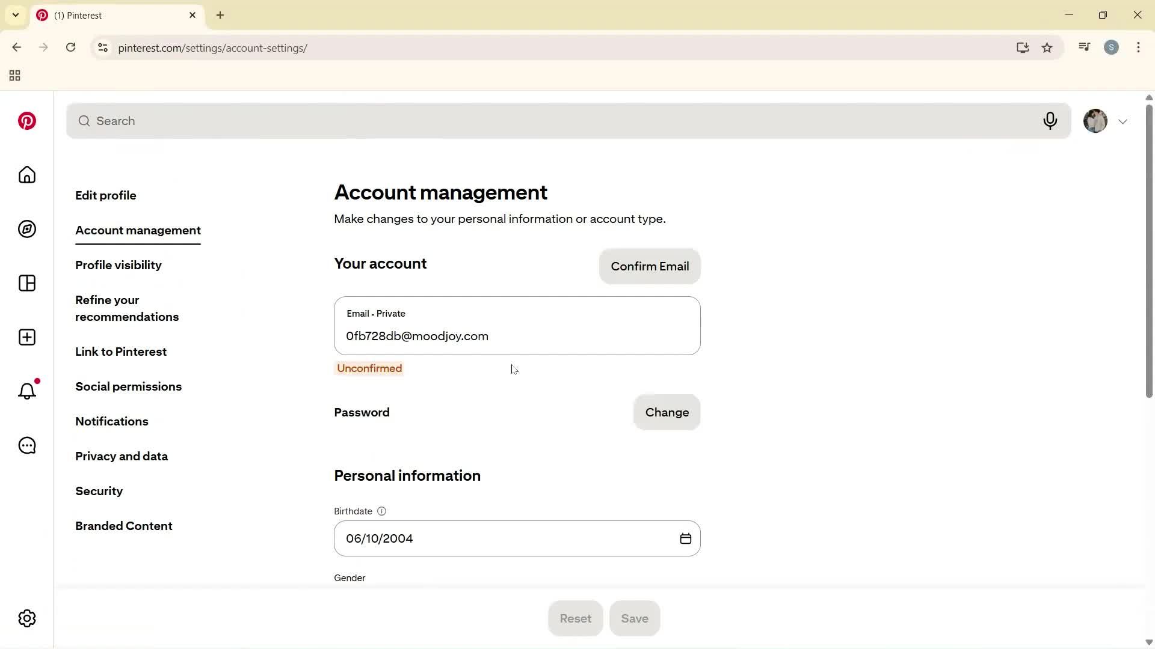The height and width of the screenshot is (649, 1155).
Task: Change the account password
Action: [x=667, y=412]
